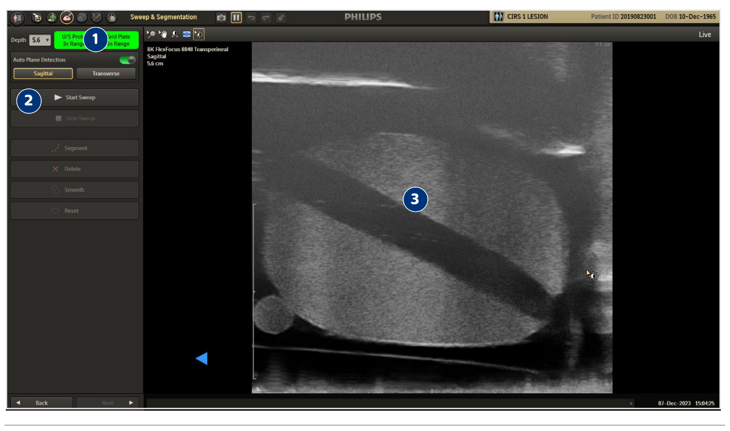Screen dimensions: 730x431
Task: Open the needle planning workflow step icon
Action: (x=97, y=17)
